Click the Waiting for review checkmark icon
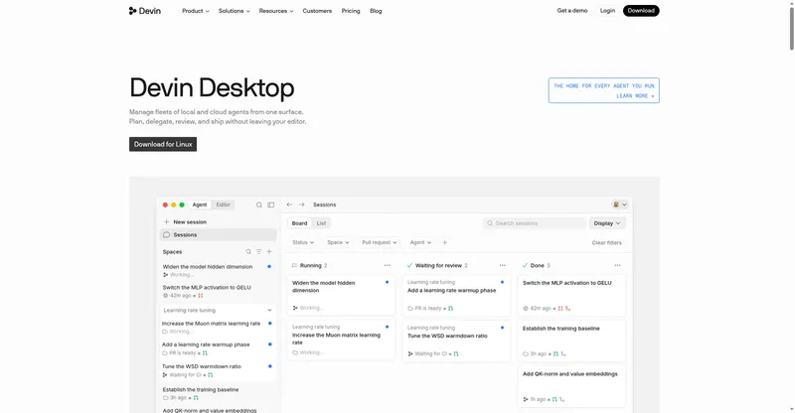 pos(409,265)
